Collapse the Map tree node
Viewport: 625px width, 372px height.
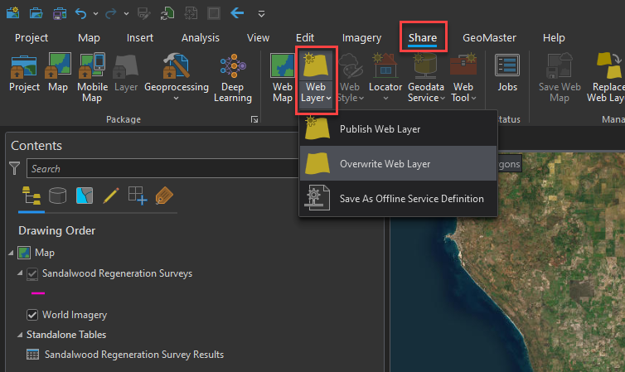click(11, 253)
